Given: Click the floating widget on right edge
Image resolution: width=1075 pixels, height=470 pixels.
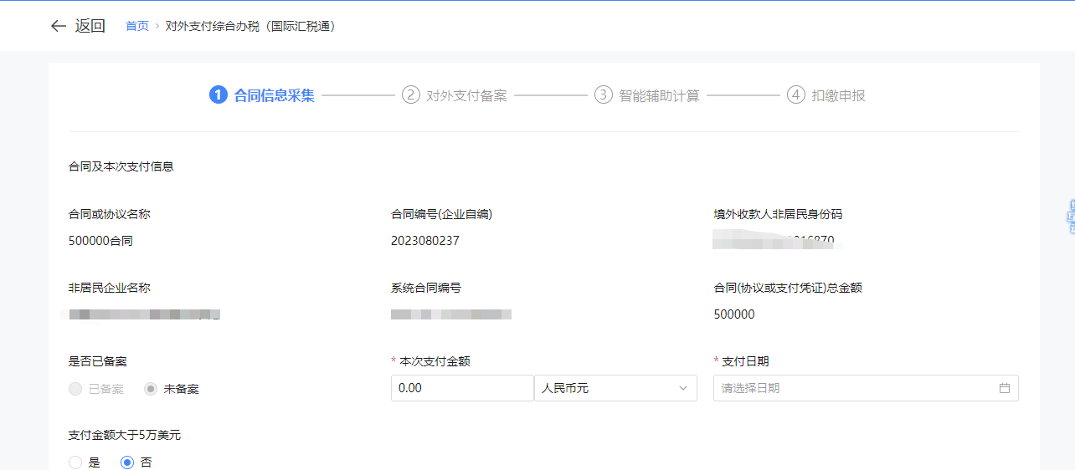Looking at the screenshot, I should (1069, 216).
